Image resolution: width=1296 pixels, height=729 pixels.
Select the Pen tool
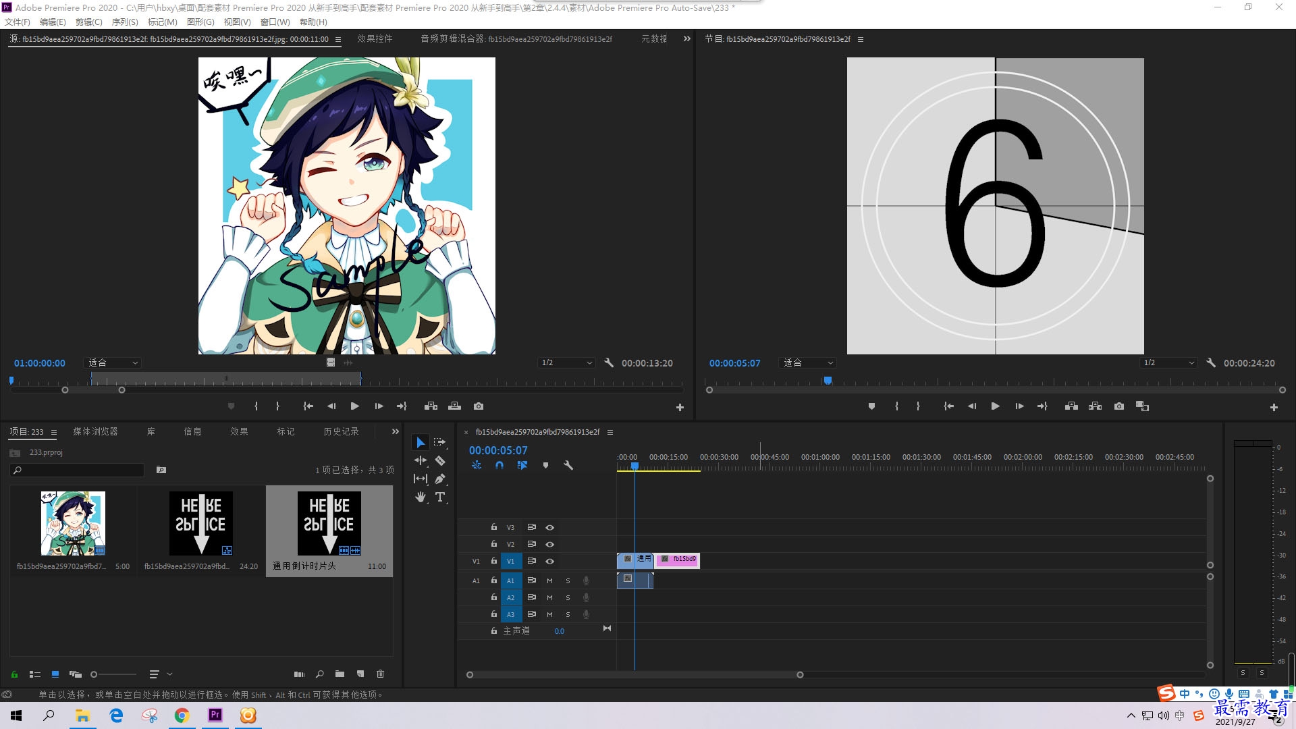coord(440,479)
